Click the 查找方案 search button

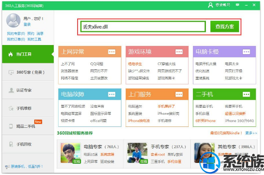225,26
